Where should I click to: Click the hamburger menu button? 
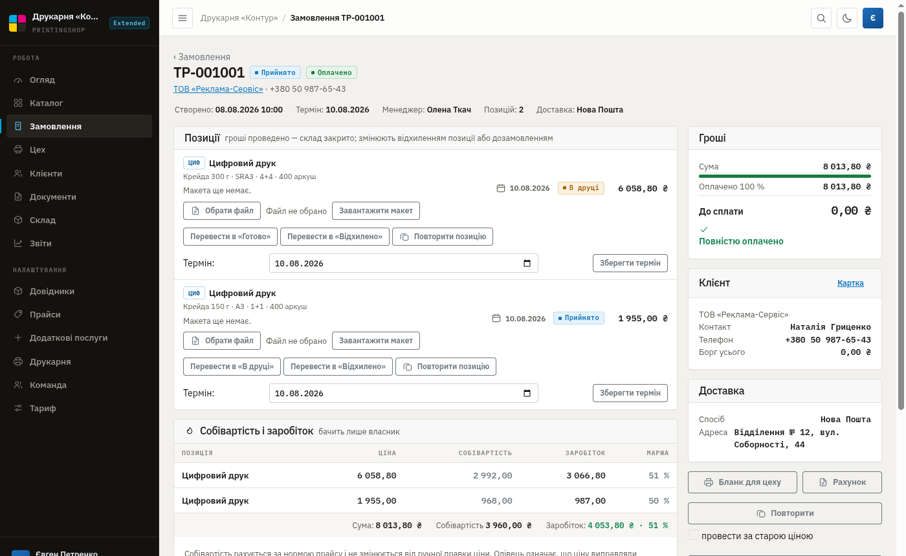click(182, 18)
